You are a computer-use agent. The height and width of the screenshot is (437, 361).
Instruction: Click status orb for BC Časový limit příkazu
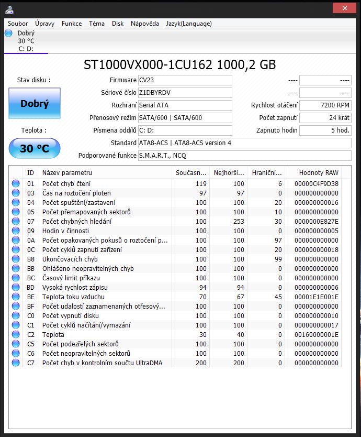[x=16, y=278]
